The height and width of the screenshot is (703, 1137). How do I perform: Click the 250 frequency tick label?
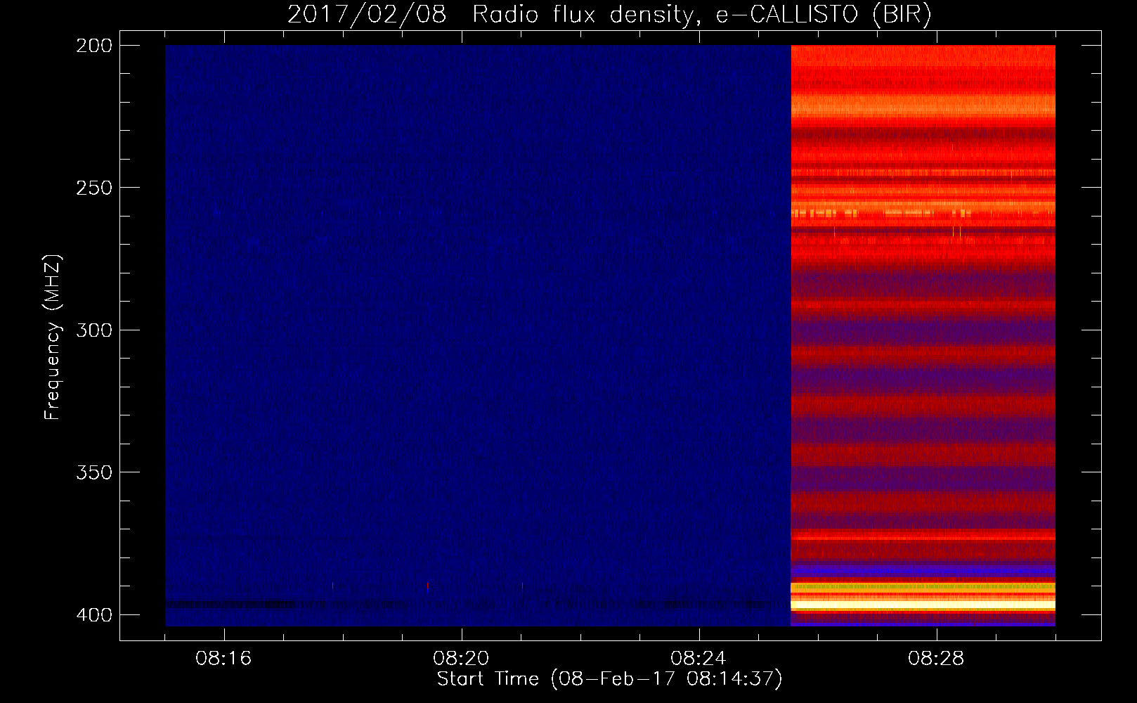94,188
